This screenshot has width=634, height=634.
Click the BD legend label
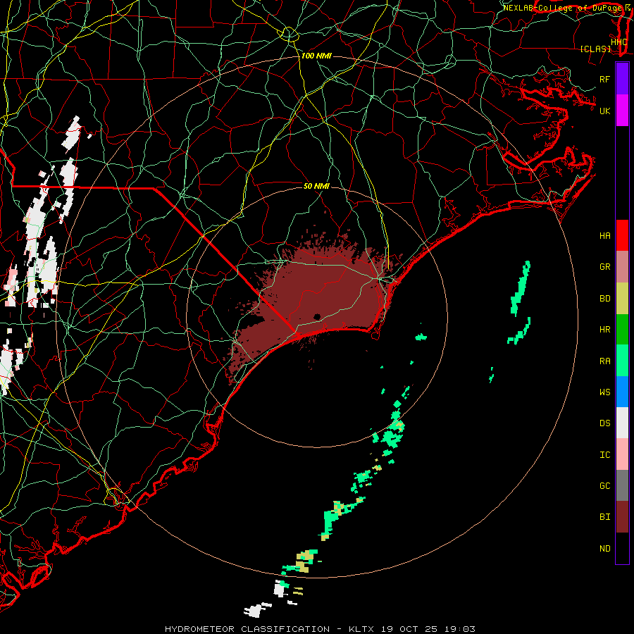point(604,299)
